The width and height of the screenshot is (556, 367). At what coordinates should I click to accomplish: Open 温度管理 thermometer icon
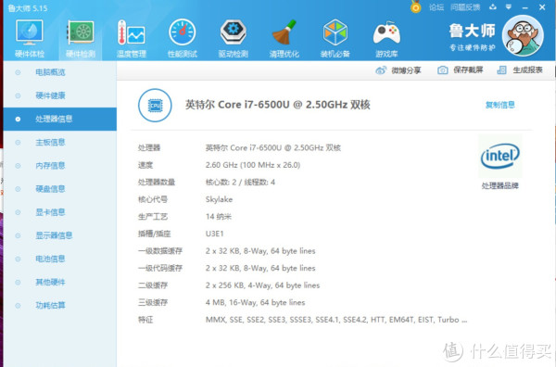click(132, 32)
